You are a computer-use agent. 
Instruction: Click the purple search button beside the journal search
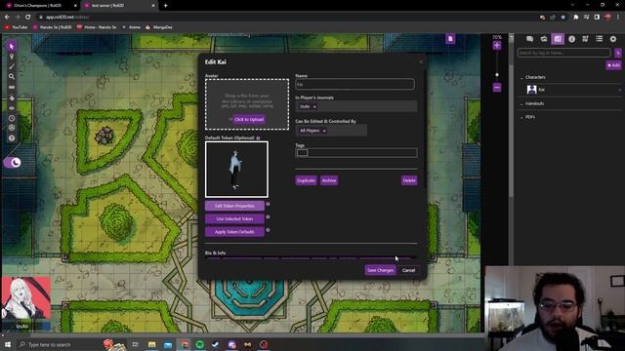[x=618, y=53]
